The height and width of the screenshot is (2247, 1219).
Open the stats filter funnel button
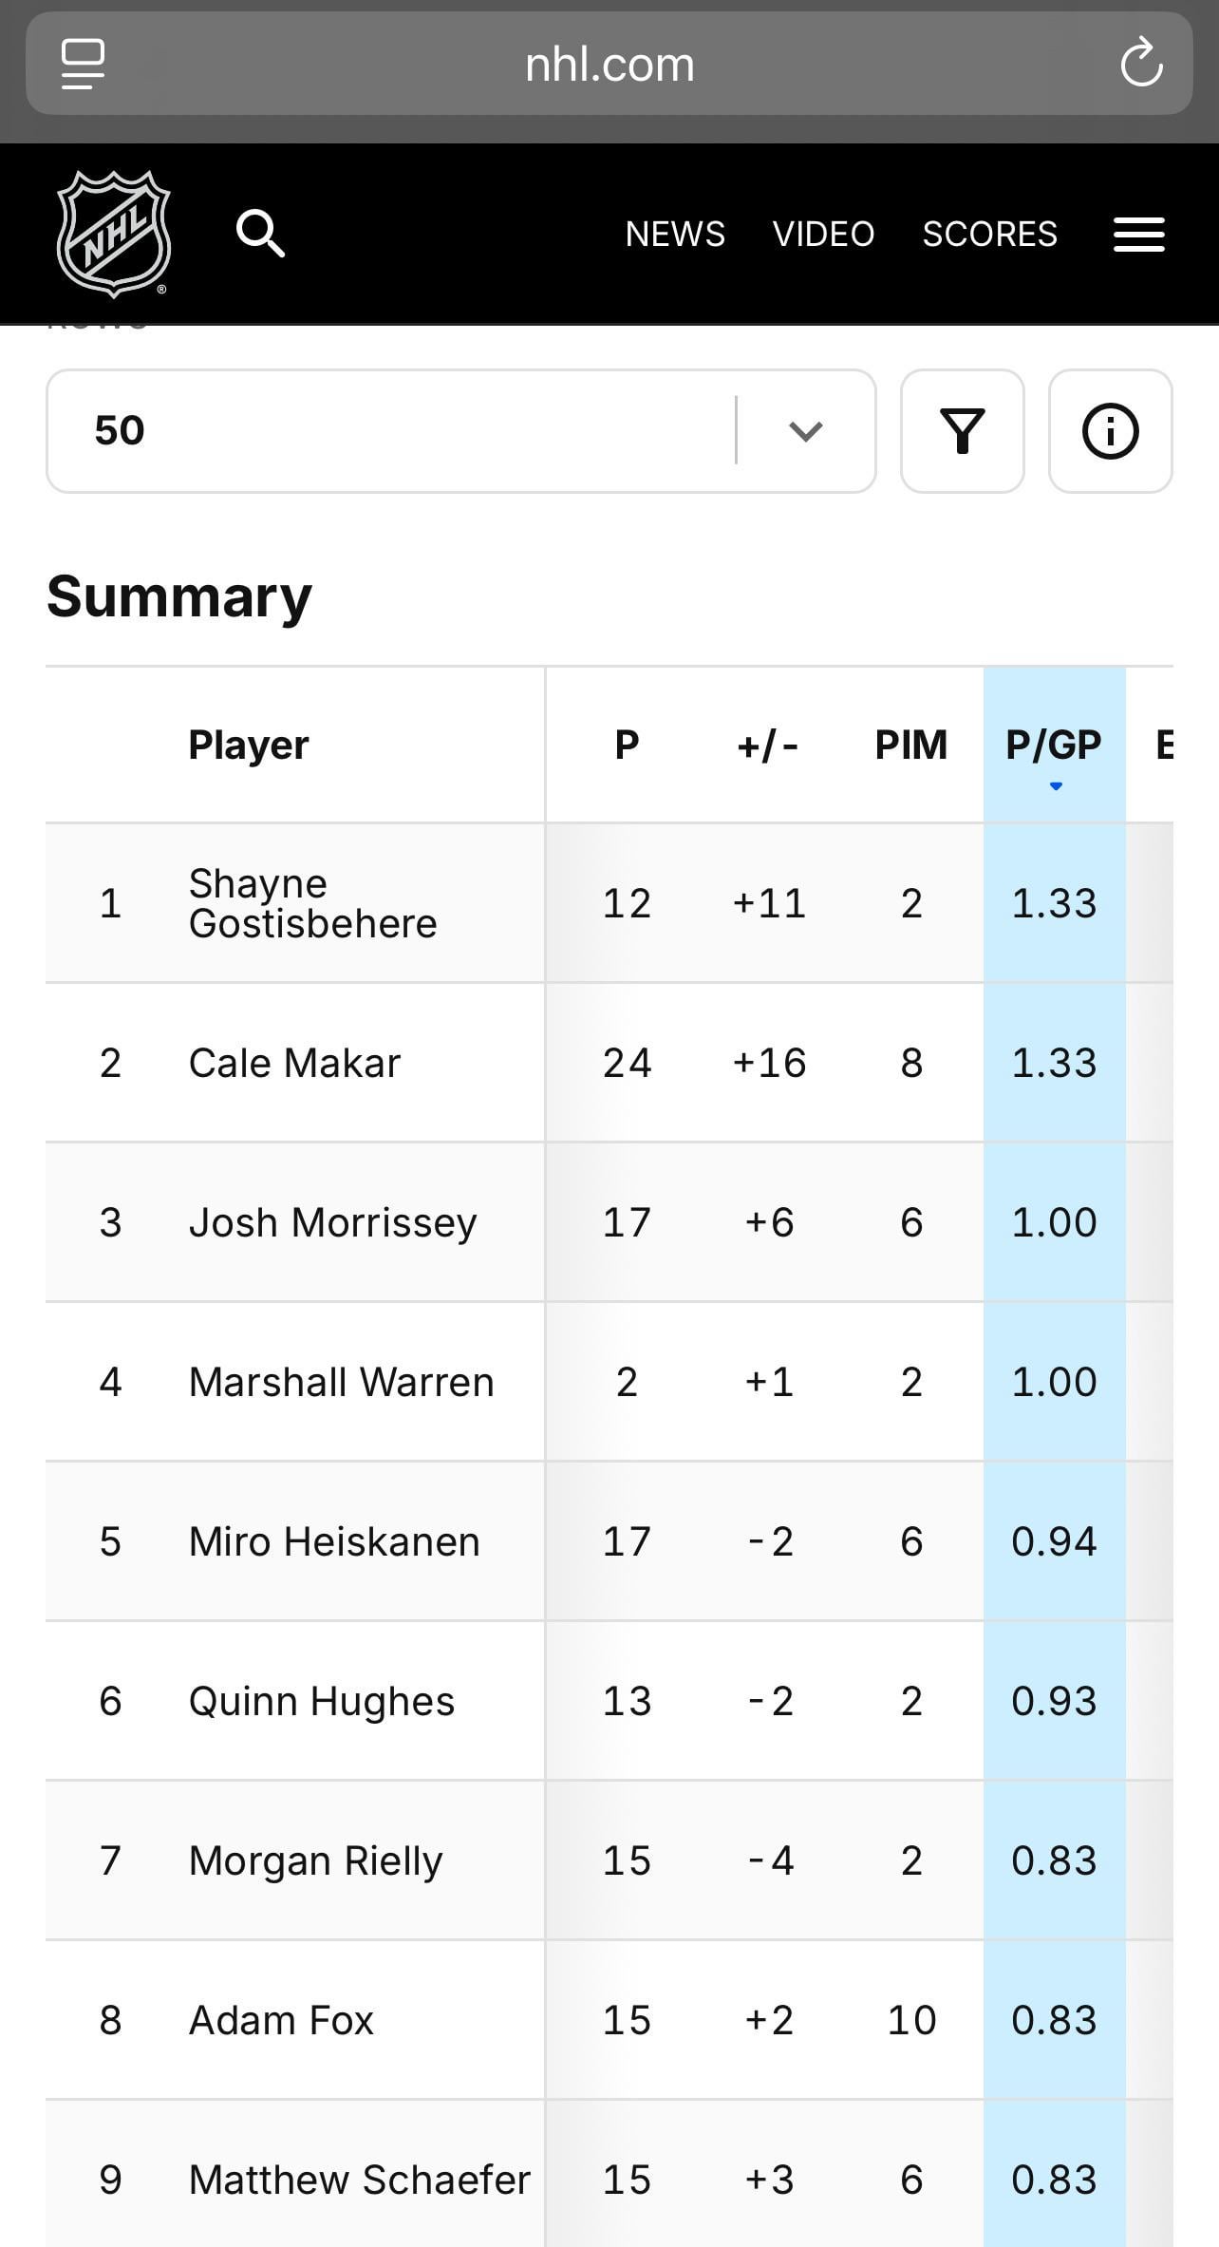click(962, 431)
